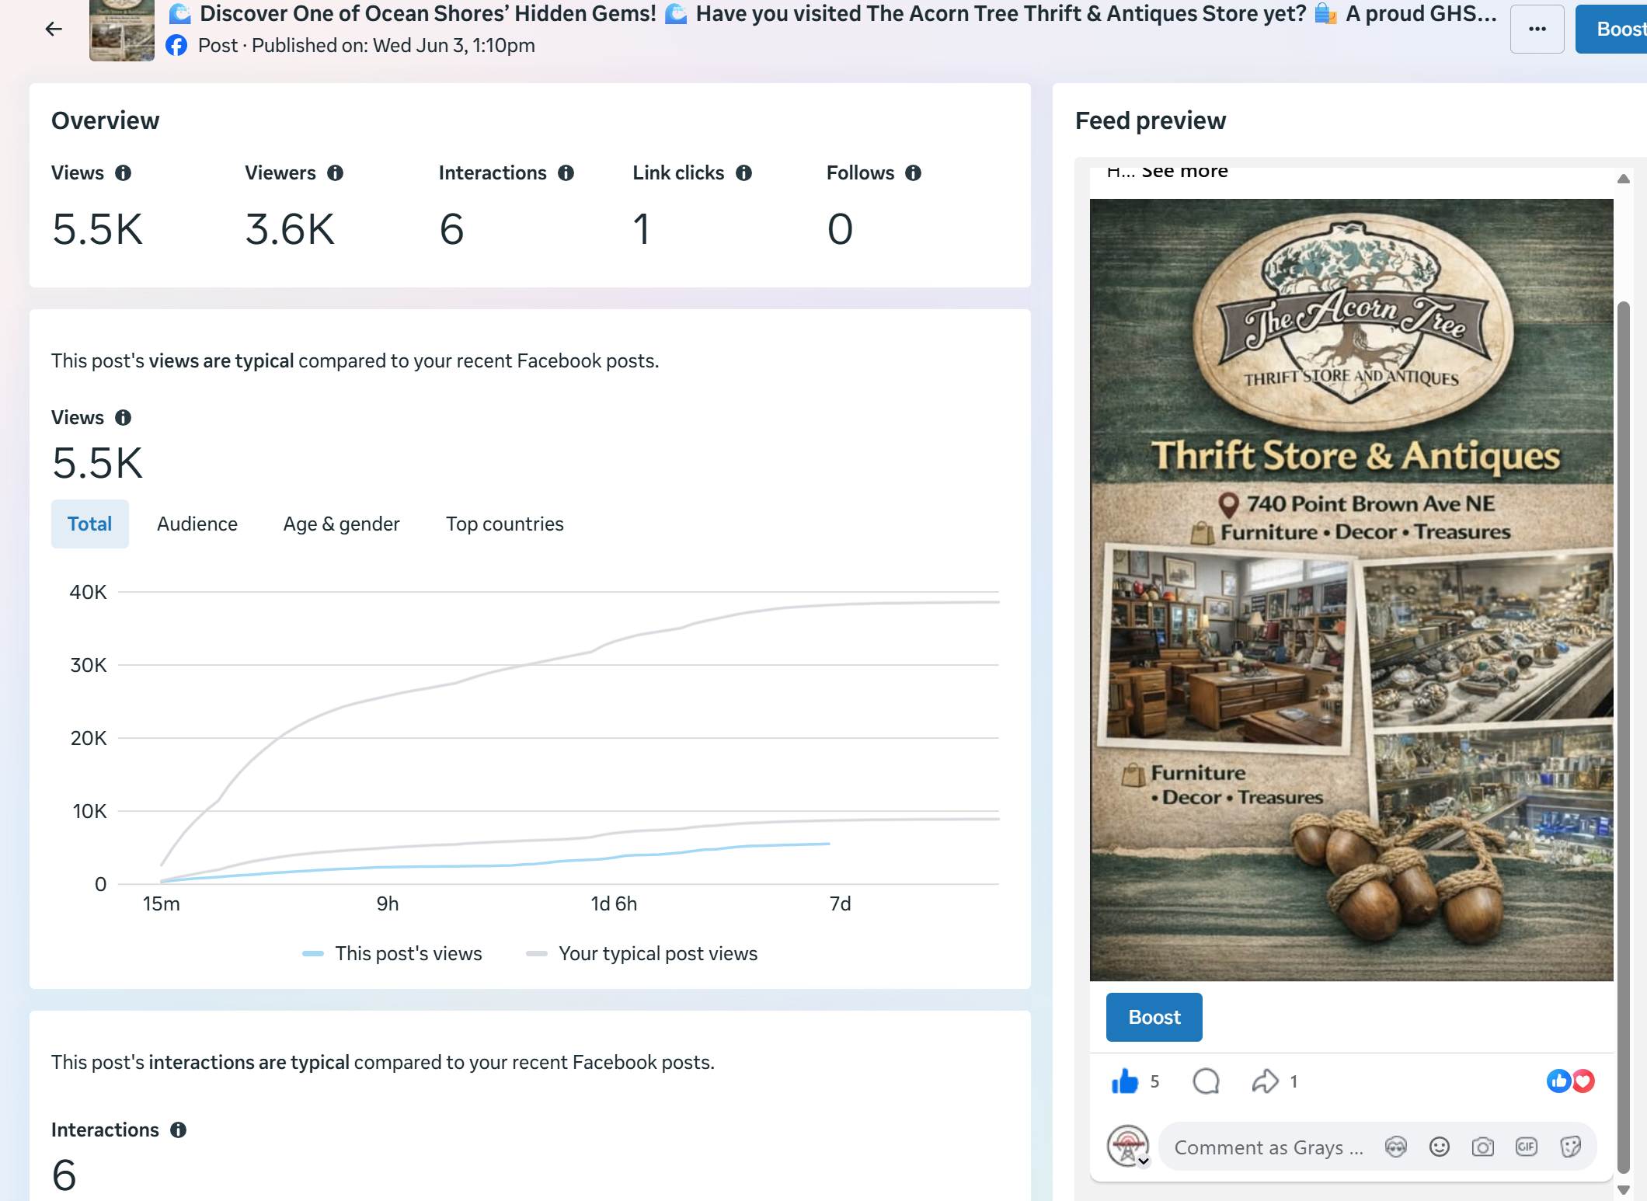Screen dimensions: 1647x1201
Task: Open the post thumbnail in the header
Action: 122,30
